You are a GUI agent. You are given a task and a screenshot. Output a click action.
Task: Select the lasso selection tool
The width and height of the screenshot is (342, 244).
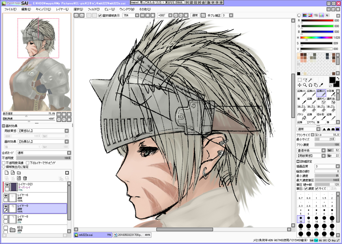click(x=305, y=80)
